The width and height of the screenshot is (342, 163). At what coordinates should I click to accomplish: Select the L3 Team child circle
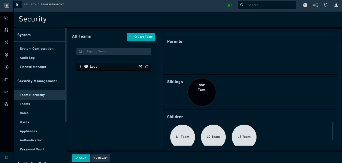click(x=244, y=135)
